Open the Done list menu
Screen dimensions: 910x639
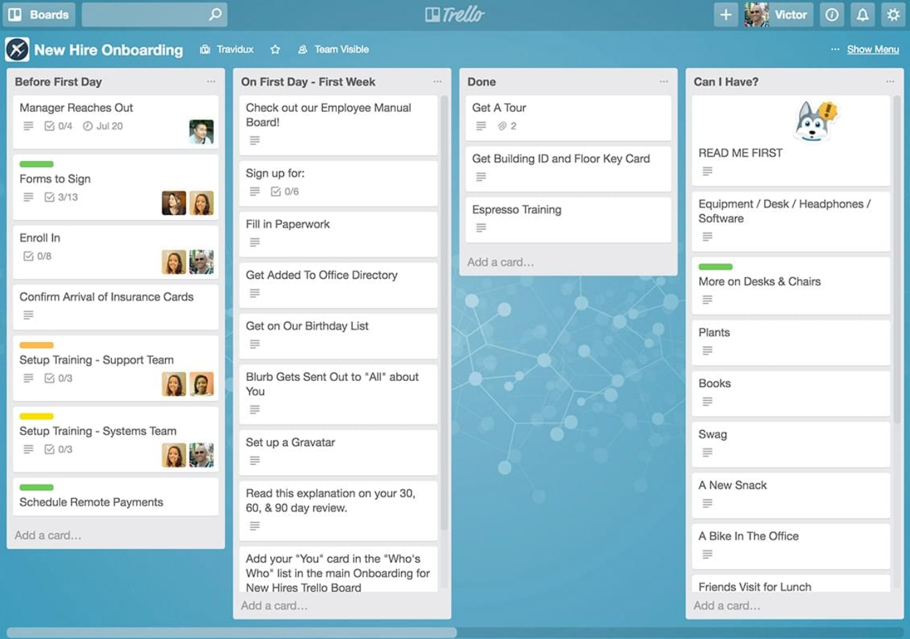[x=664, y=82]
